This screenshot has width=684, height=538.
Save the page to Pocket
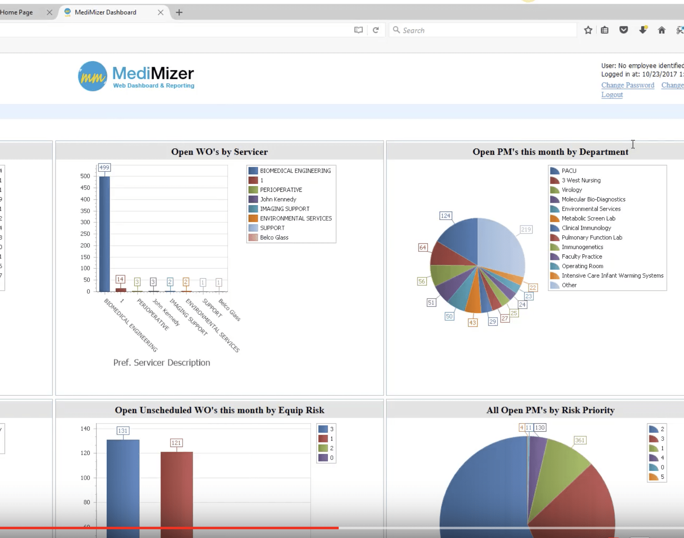tap(624, 30)
